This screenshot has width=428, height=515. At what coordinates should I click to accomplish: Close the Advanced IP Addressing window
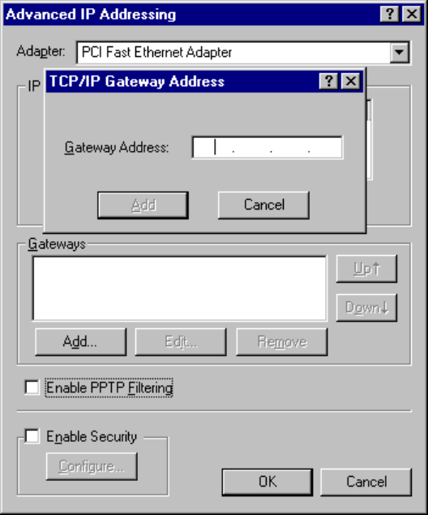[412, 14]
